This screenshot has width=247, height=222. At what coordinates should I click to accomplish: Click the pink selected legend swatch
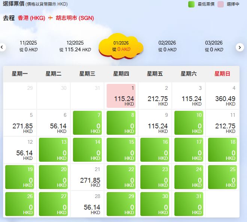(221, 4)
